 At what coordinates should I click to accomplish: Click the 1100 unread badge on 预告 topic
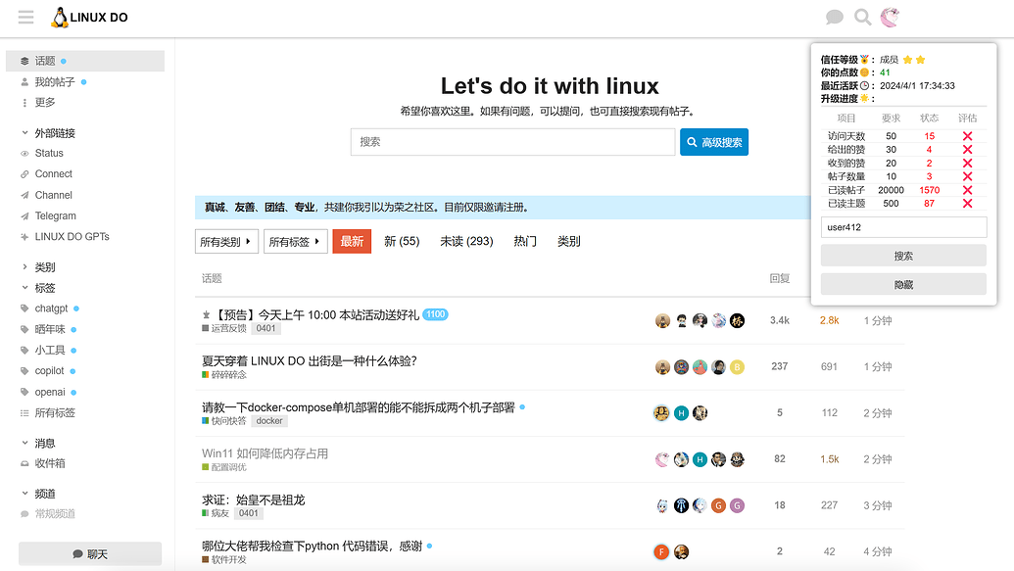tap(435, 314)
